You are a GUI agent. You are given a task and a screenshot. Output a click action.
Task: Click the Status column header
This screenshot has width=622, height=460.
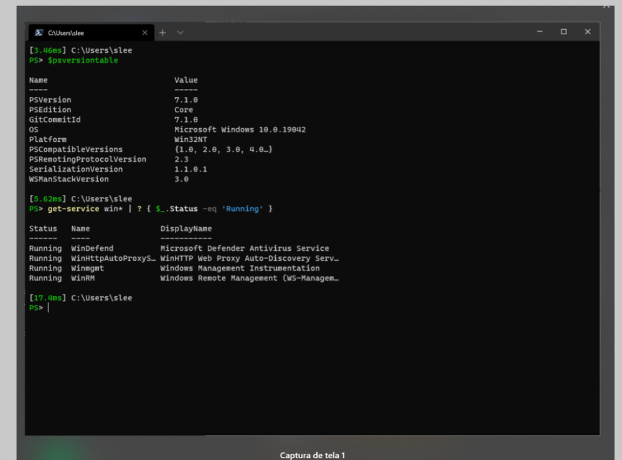pyautogui.click(x=43, y=229)
